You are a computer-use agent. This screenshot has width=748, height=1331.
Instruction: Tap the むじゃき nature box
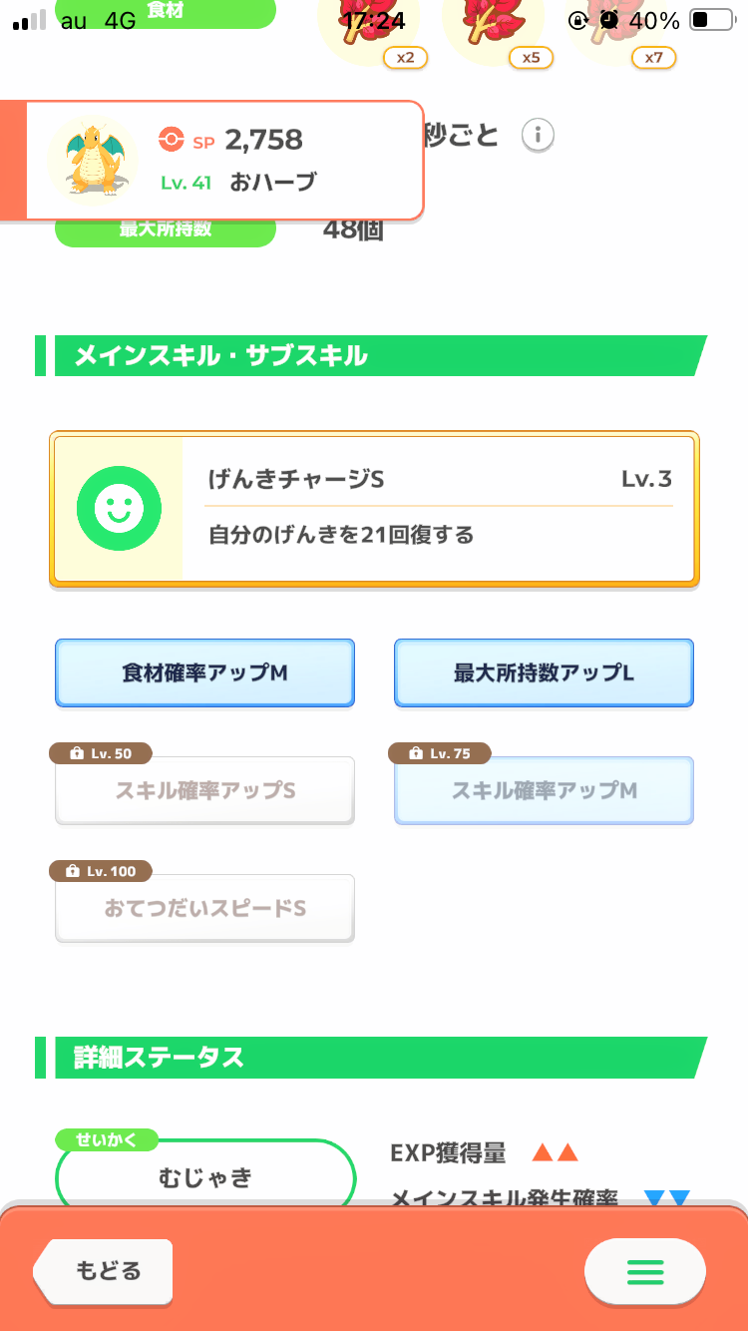click(205, 1178)
